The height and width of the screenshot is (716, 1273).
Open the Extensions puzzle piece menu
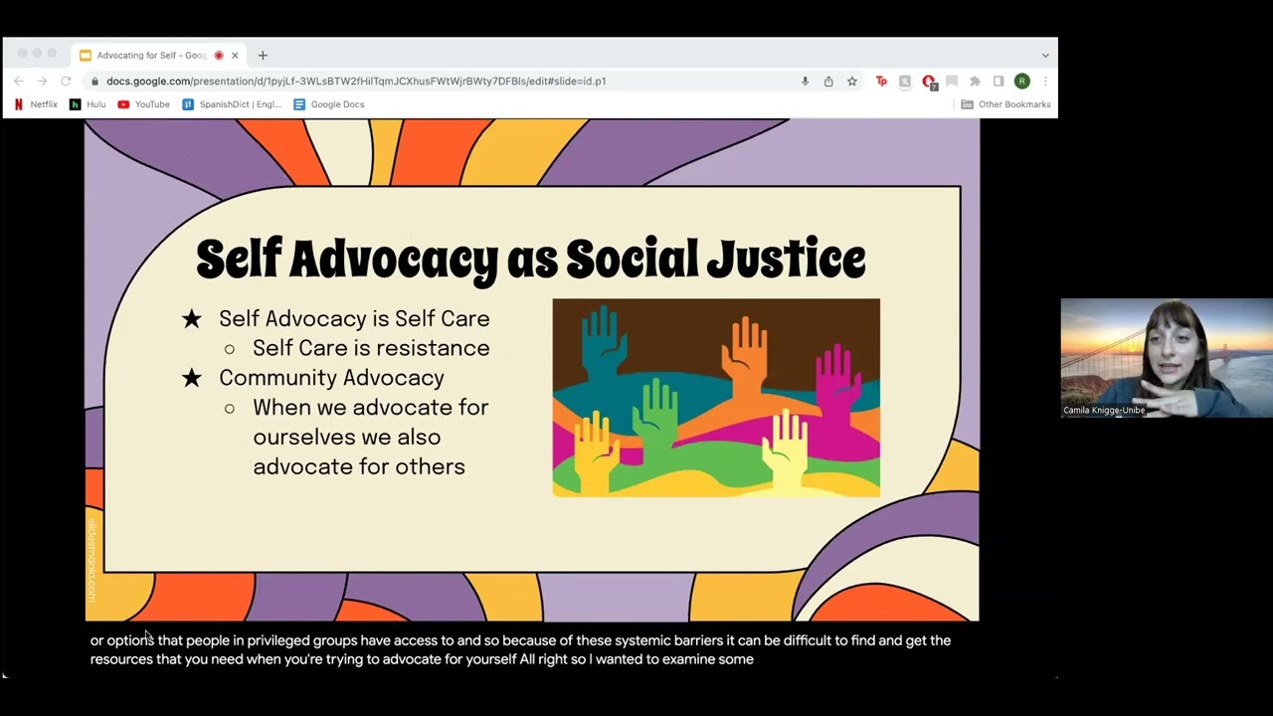click(x=975, y=82)
